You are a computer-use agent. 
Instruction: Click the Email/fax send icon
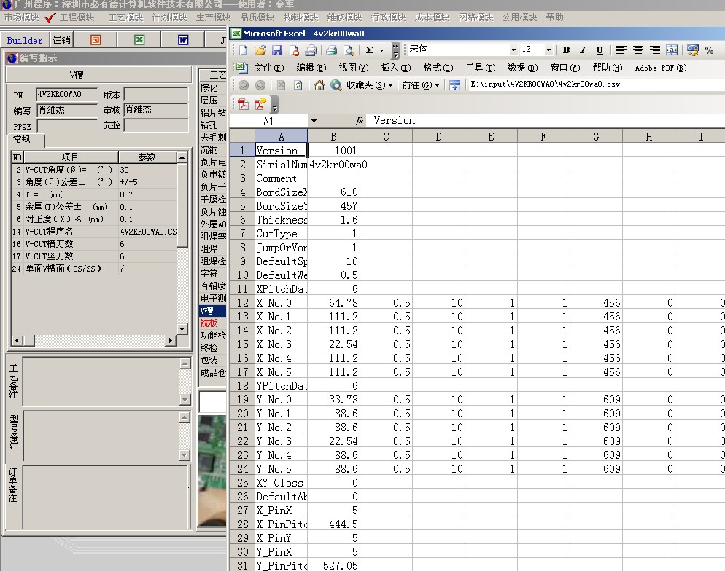[x=311, y=50]
